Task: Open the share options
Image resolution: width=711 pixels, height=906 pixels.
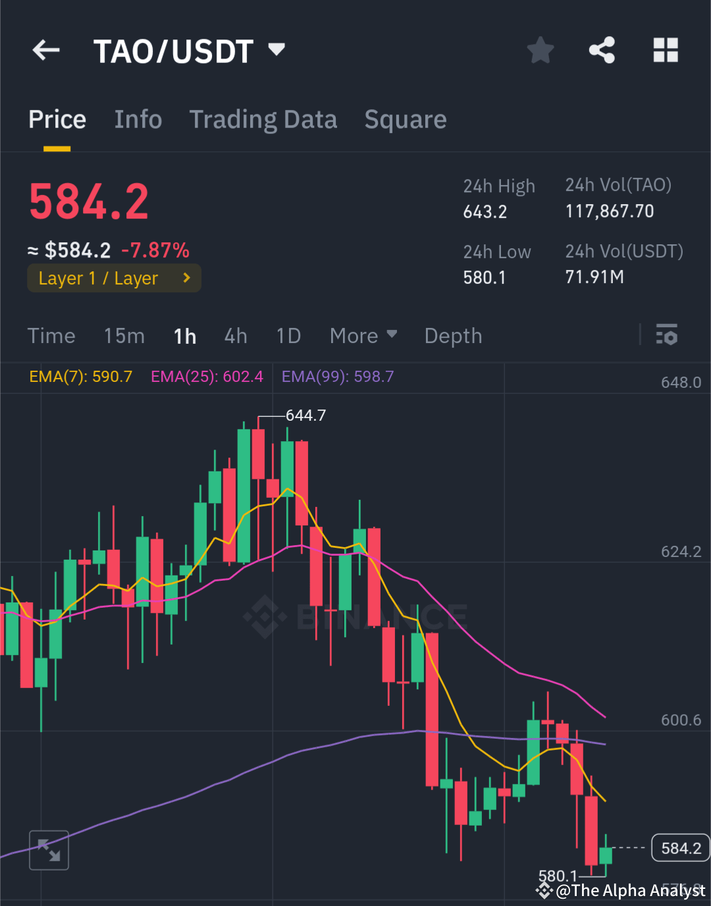Action: (601, 50)
